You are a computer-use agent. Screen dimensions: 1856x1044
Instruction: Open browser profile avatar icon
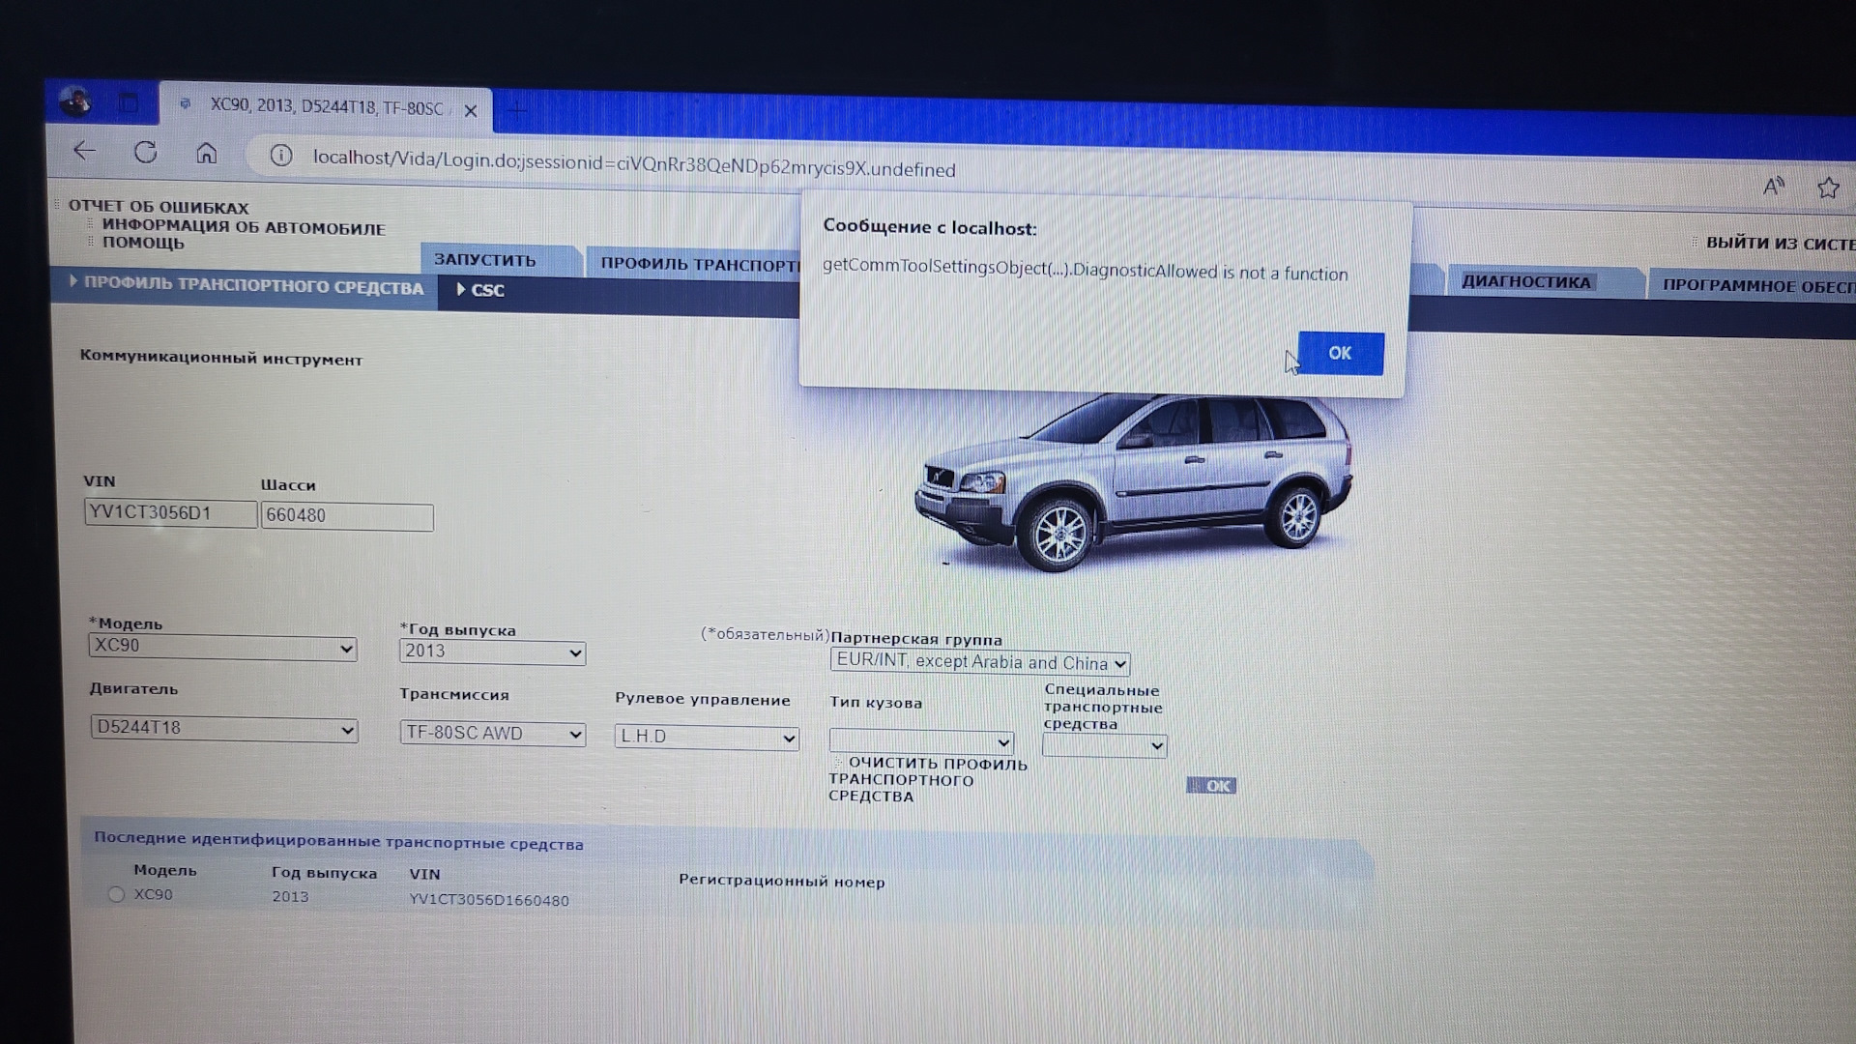coord(75,101)
